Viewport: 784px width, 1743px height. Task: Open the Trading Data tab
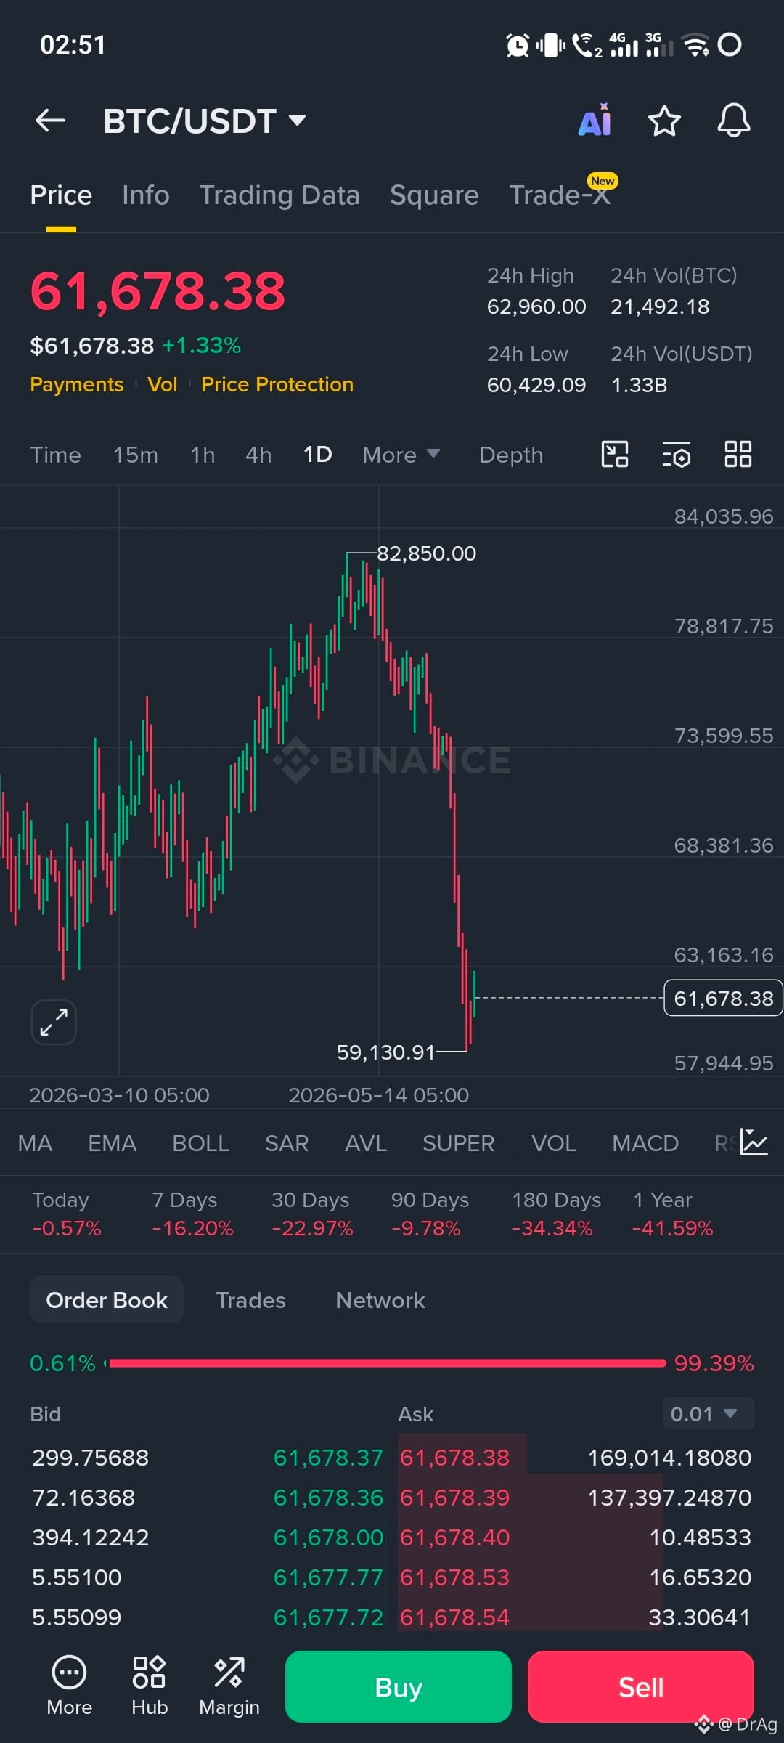point(279,195)
